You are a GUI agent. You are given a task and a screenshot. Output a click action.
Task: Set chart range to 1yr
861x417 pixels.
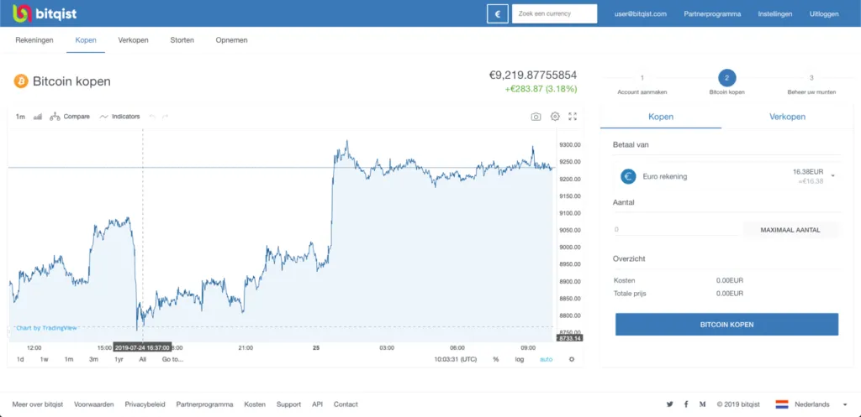pyautogui.click(x=119, y=359)
